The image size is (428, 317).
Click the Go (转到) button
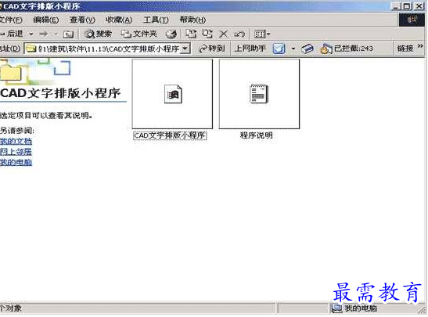[x=212, y=49]
